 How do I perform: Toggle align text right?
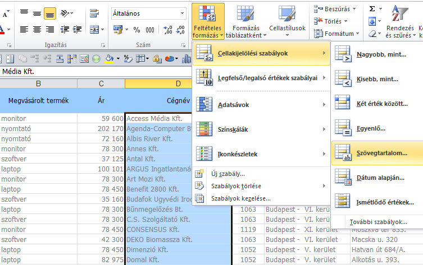click(50, 29)
